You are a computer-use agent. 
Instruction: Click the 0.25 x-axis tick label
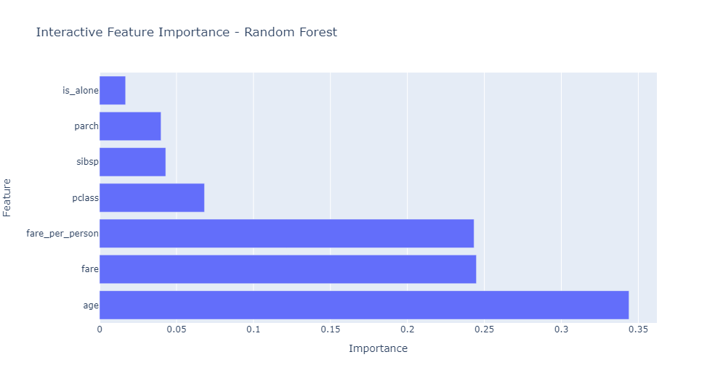point(484,329)
